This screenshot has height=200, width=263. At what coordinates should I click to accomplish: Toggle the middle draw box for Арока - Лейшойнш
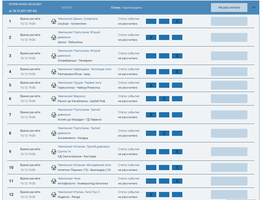(x=164, y=37)
